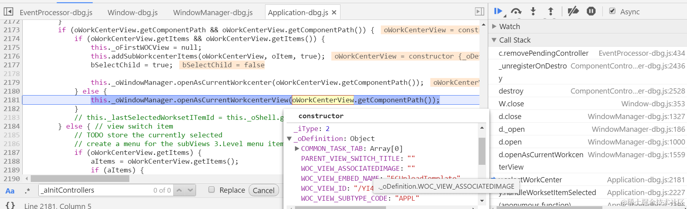Collapse the _oDefinition object node

pos(289,139)
